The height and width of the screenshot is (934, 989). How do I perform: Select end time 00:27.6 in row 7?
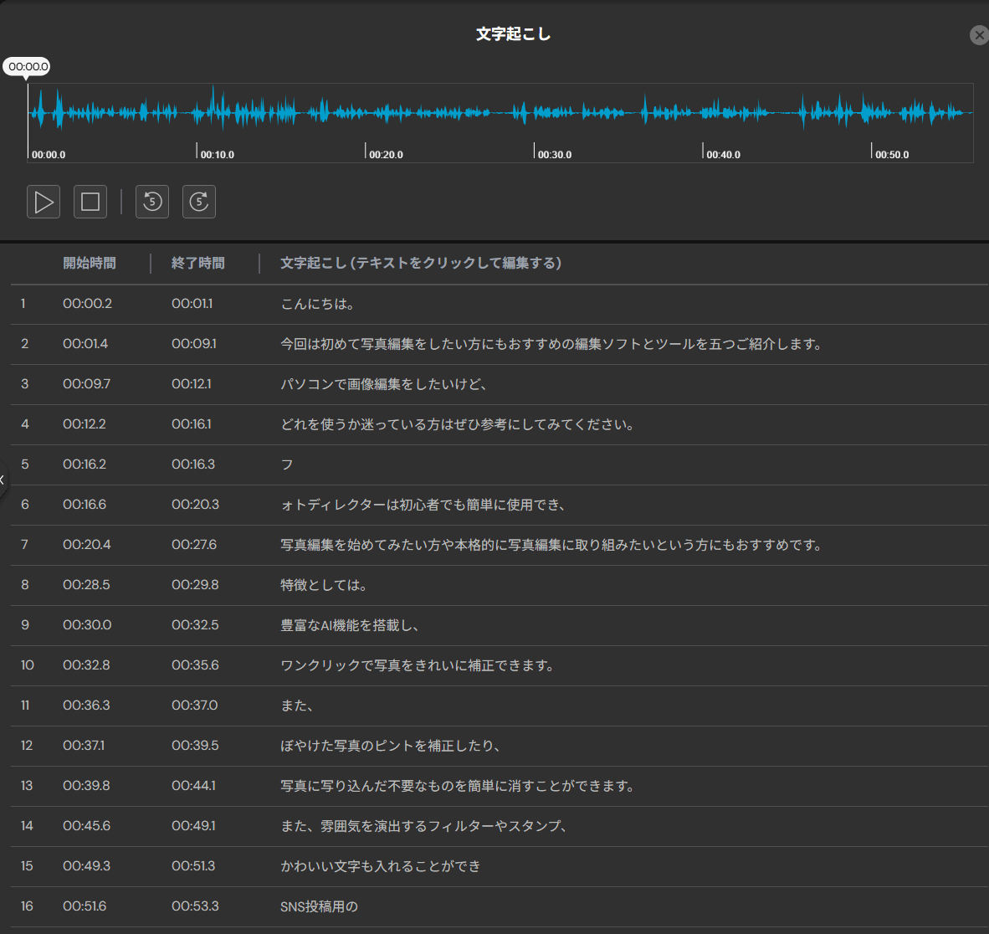pos(194,545)
